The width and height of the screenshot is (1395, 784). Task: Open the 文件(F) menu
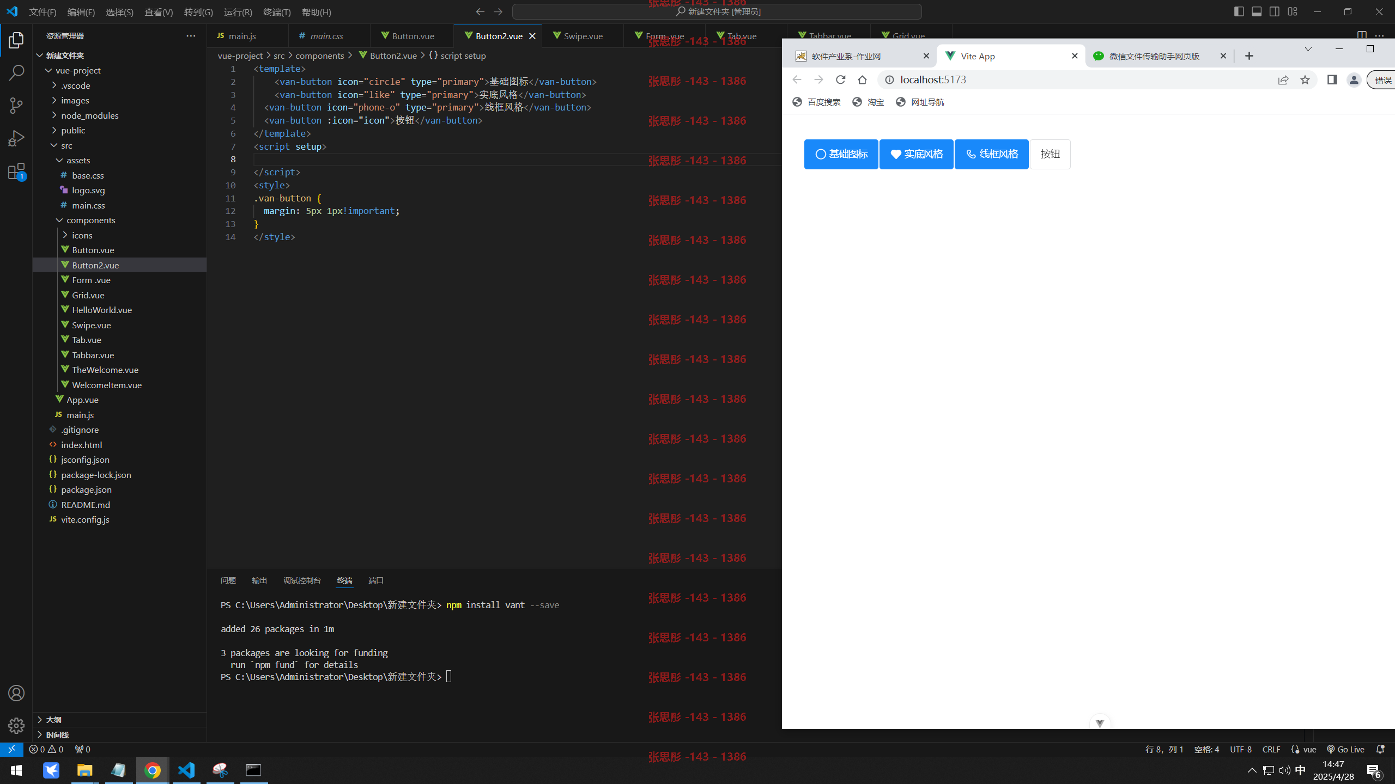click(x=43, y=12)
